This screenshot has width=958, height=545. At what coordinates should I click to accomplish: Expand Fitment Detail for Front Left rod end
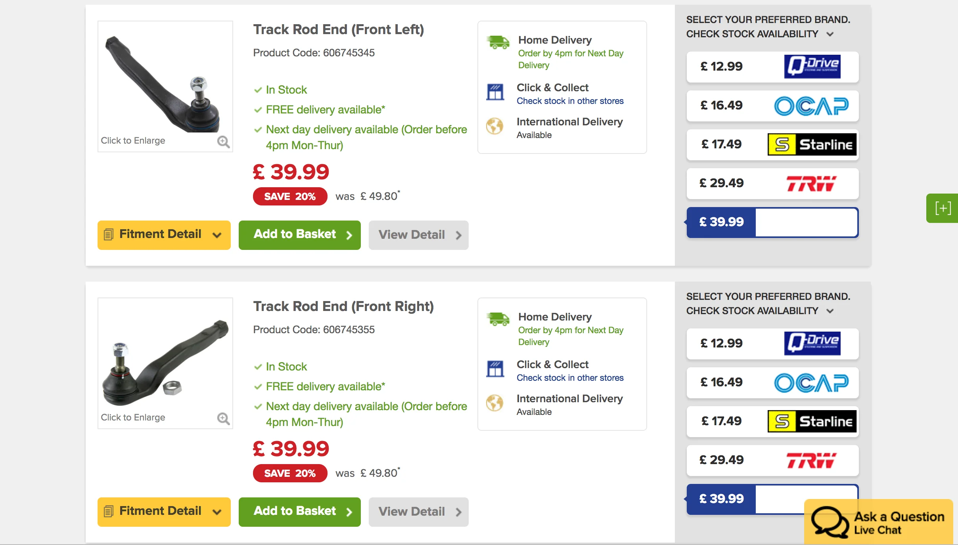164,235
